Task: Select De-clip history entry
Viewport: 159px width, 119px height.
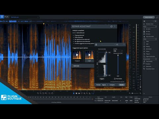Action: 145,101
